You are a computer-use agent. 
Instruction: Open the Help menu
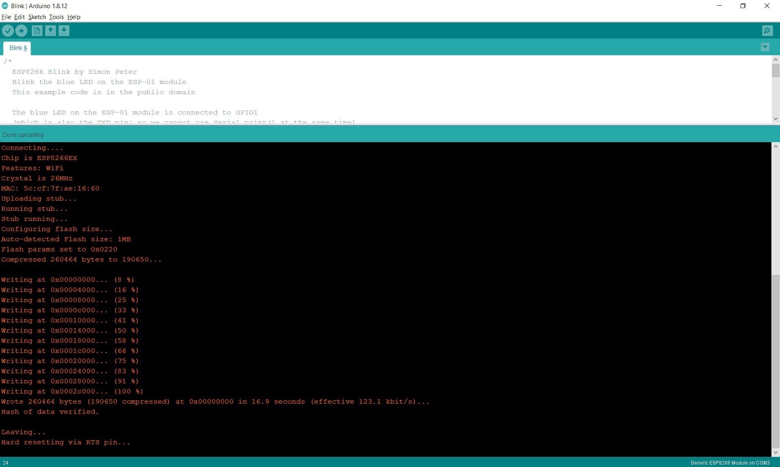point(74,17)
